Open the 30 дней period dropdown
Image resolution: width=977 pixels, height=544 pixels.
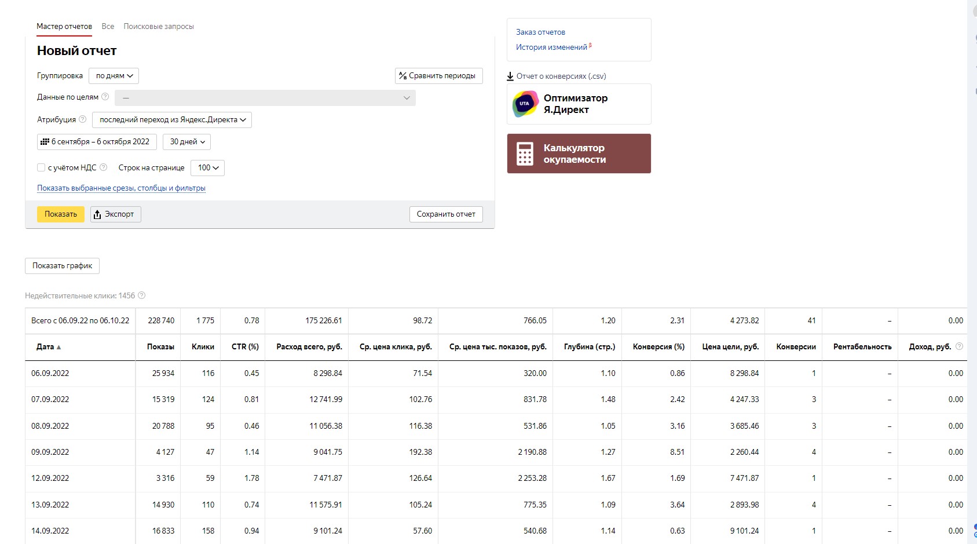click(186, 142)
